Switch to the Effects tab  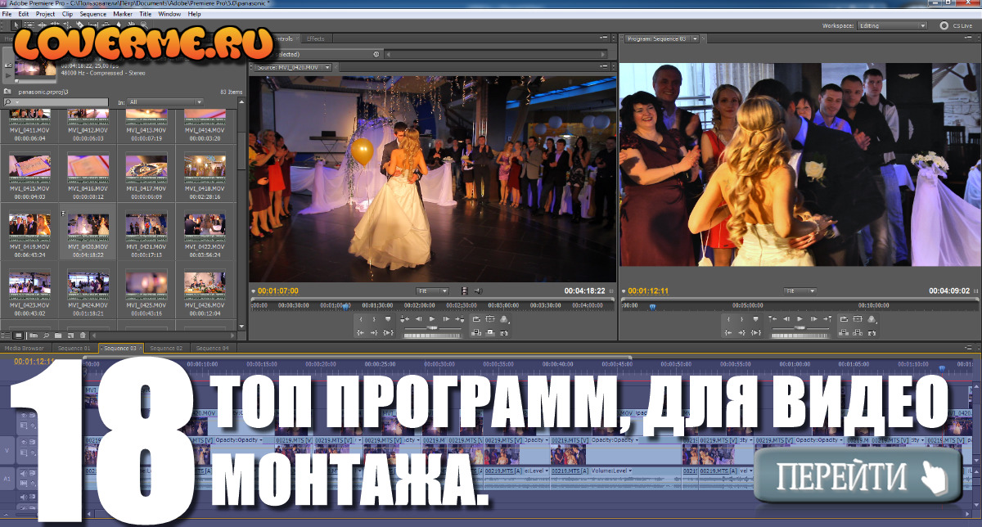pyautogui.click(x=315, y=38)
